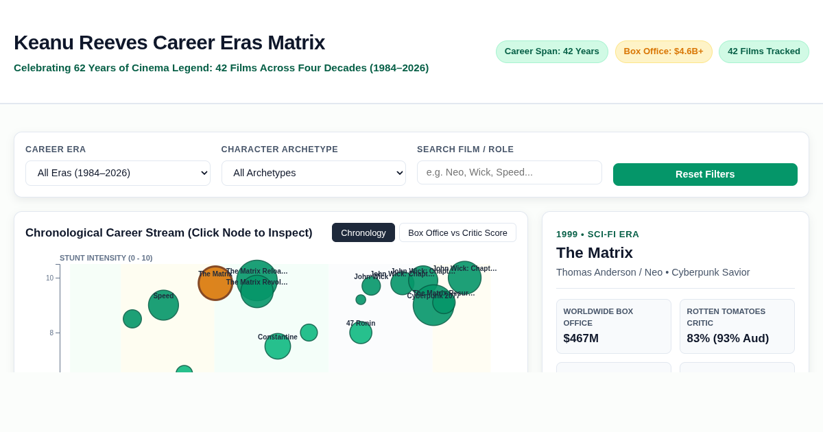Select the Speed bubble on chart

pos(163,305)
